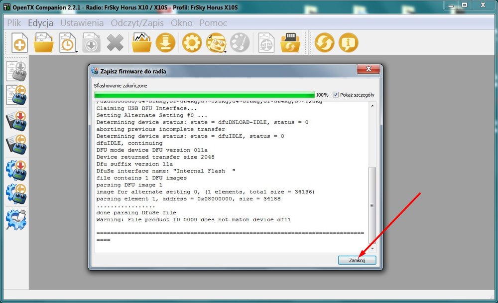The image size is (498, 303).
Task: Click the radio profile icon
Action: tap(216, 42)
